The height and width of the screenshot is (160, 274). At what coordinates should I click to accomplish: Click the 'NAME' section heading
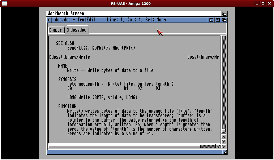(63, 66)
